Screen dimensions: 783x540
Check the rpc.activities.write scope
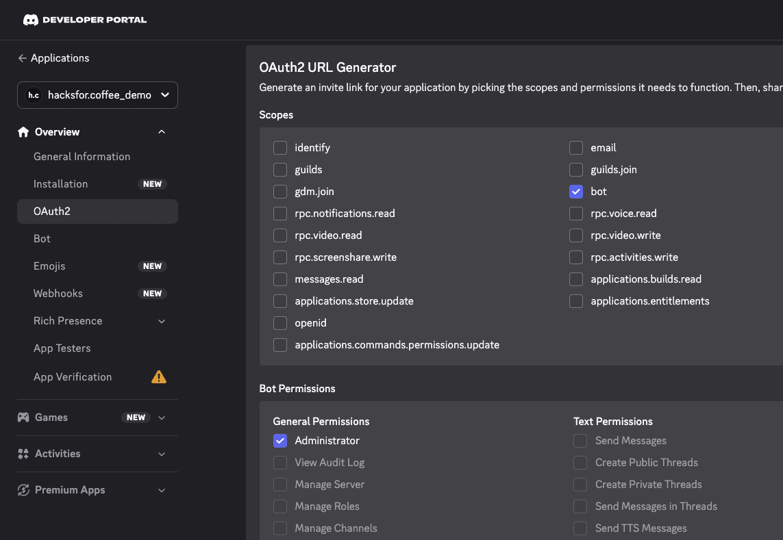[x=575, y=257]
